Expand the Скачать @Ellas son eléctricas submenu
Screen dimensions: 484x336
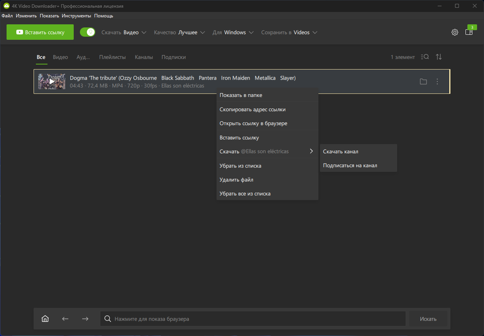267,151
